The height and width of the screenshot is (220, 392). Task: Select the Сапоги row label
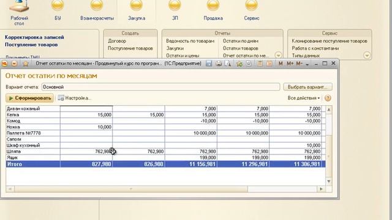pyautogui.click(x=13, y=139)
